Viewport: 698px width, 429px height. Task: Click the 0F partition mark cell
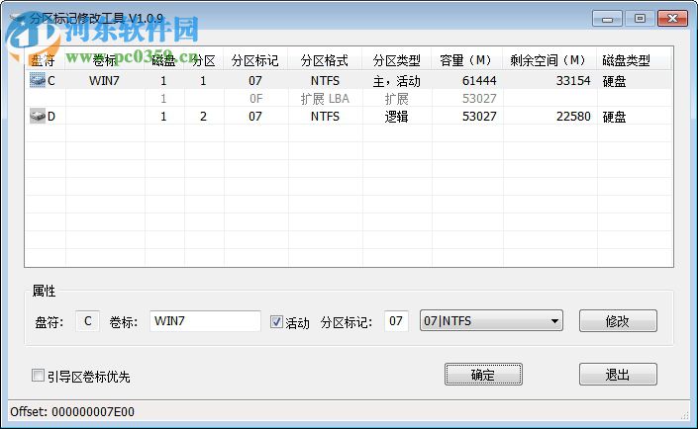tap(255, 99)
